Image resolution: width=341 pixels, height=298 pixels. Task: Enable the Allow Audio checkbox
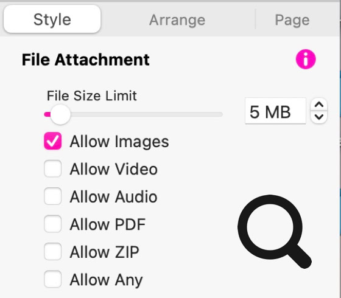click(52, 196)
